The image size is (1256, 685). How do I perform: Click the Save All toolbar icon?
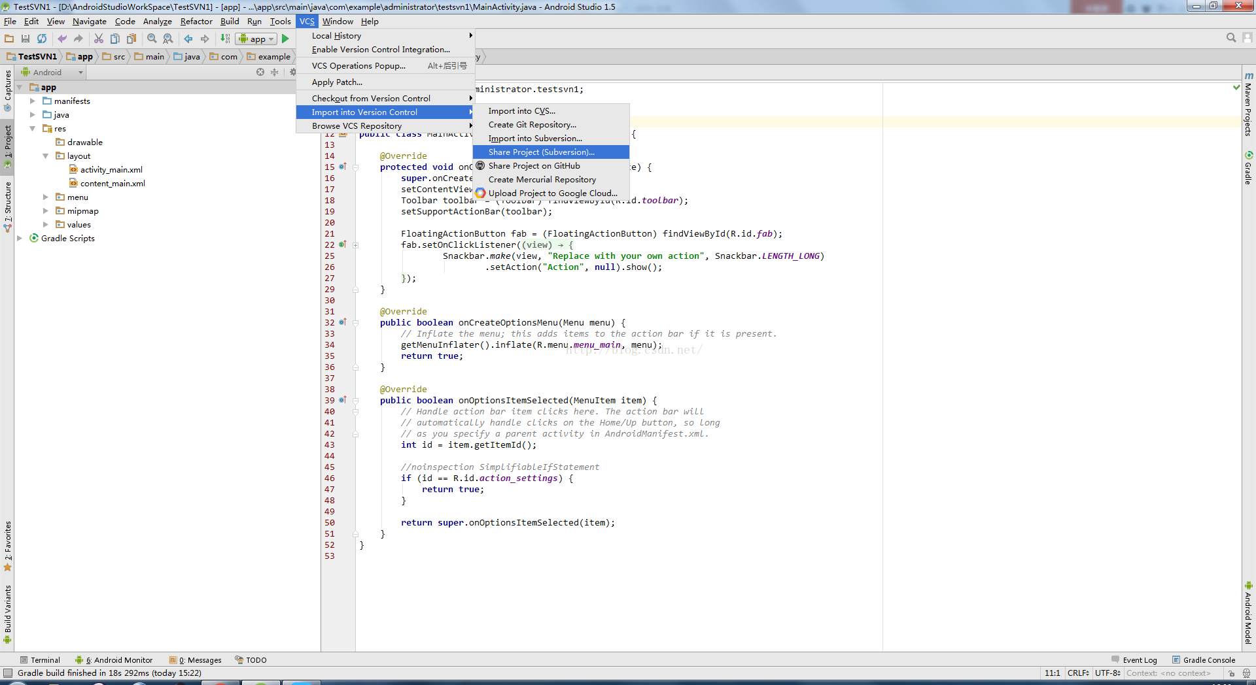(26, 39)
